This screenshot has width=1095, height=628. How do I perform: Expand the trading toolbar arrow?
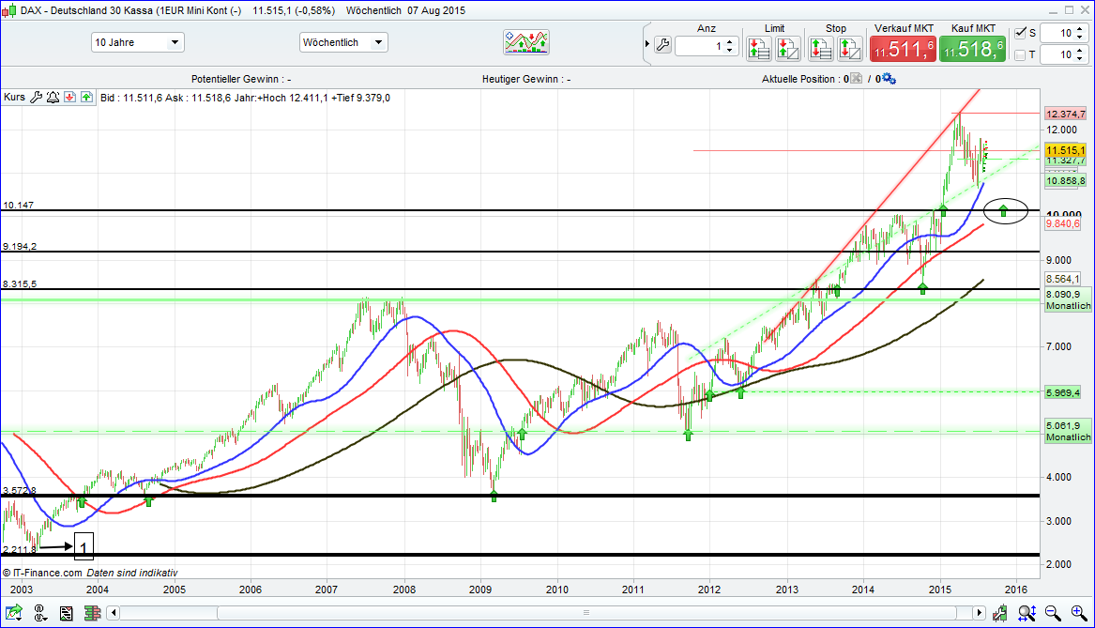click(x=647, y=43)
